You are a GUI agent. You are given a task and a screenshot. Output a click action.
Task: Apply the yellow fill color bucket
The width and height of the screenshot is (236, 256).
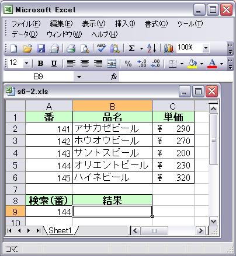[192, 64]
